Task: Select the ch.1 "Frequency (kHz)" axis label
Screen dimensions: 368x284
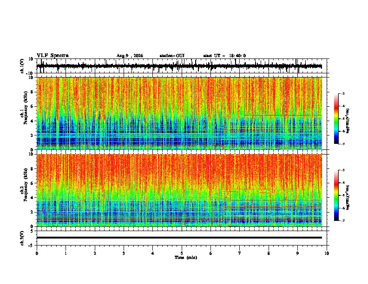Action: pyautogui.click(x=26, y=108)
